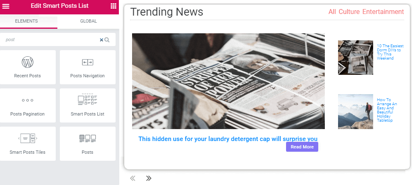Open the widgets grid icon
Image resolution: width=414 pixels, height=185 pixels.
tap(113, 6)
